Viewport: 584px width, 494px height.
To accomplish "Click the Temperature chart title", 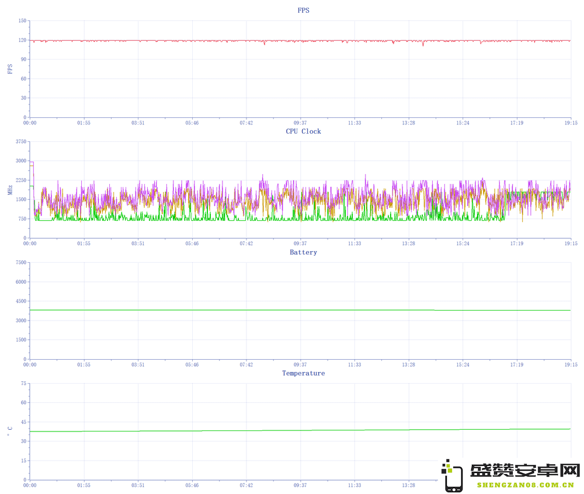I will [303, 373].
